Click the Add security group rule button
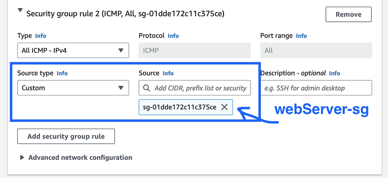 point(66,136)
